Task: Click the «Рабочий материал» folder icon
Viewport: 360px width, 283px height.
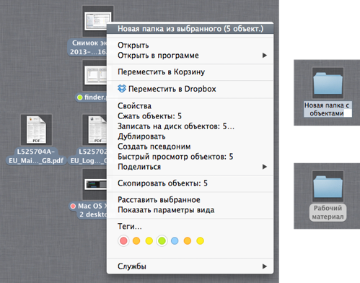Action: tap(328, 186)
